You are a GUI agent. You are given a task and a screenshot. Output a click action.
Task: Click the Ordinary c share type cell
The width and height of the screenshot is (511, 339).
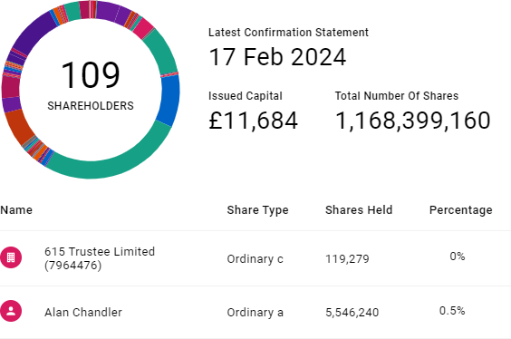(255, 259)
